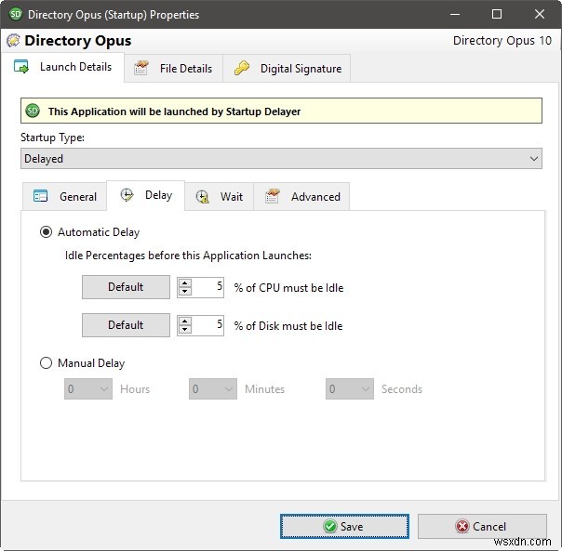This screenshot has width=562, height=551.
Task: Open the Seconds dropdown
Action: click(350, 388)
